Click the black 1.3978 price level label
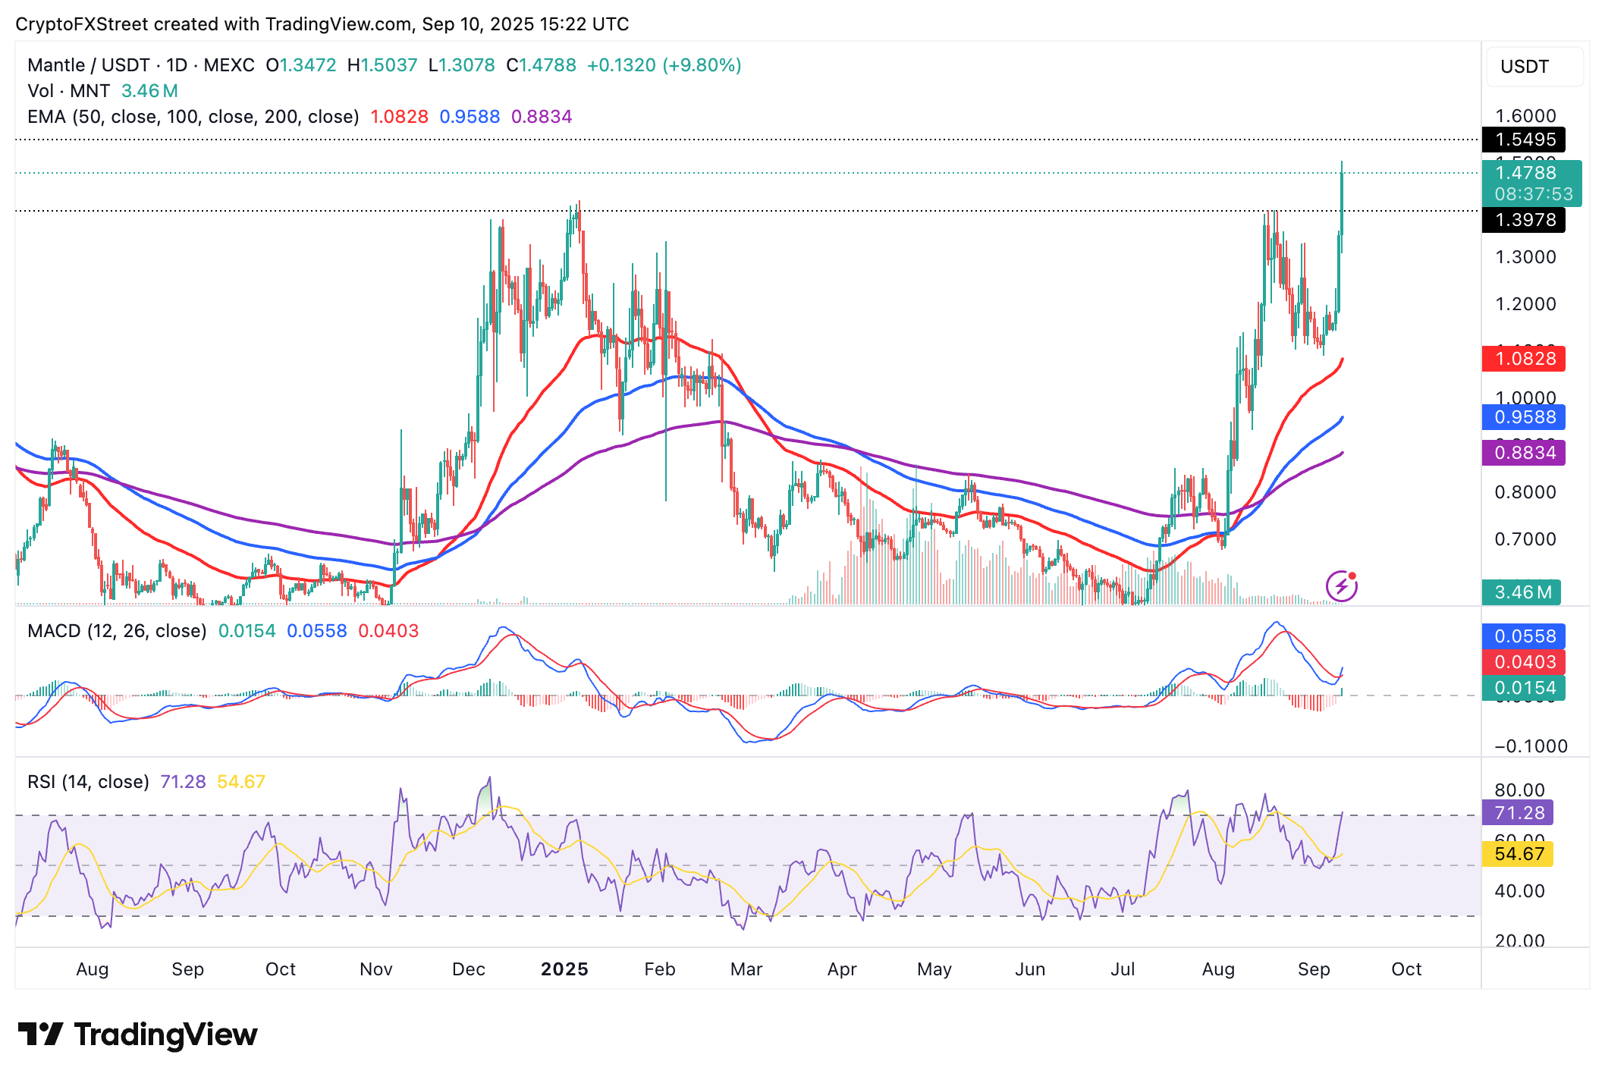The image size is (1605, 1080). (x=1524, y=220)
